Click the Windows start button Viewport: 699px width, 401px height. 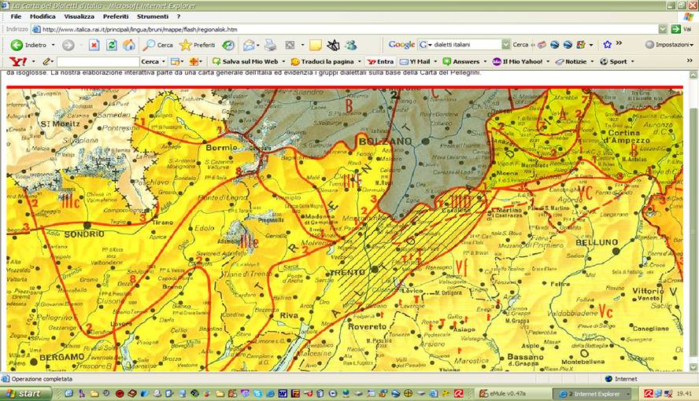24,394
